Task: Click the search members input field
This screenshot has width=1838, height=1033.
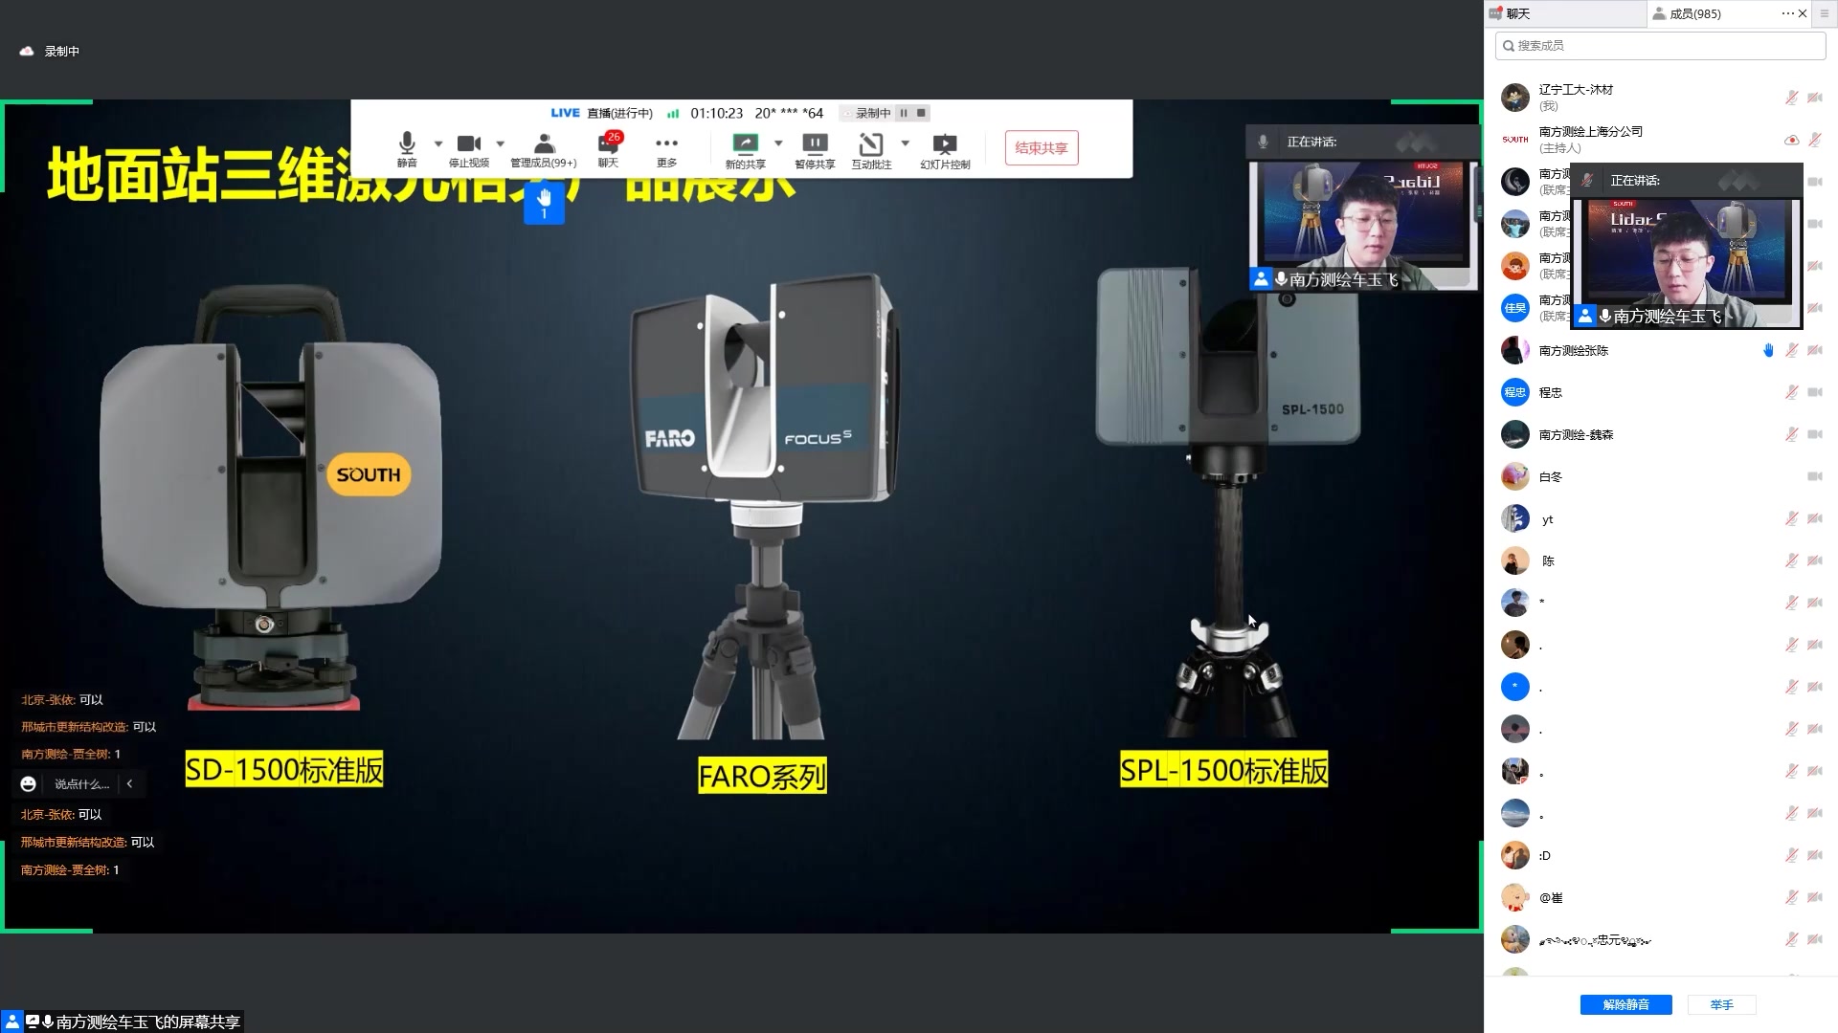Action: [x=1661, y=45]
